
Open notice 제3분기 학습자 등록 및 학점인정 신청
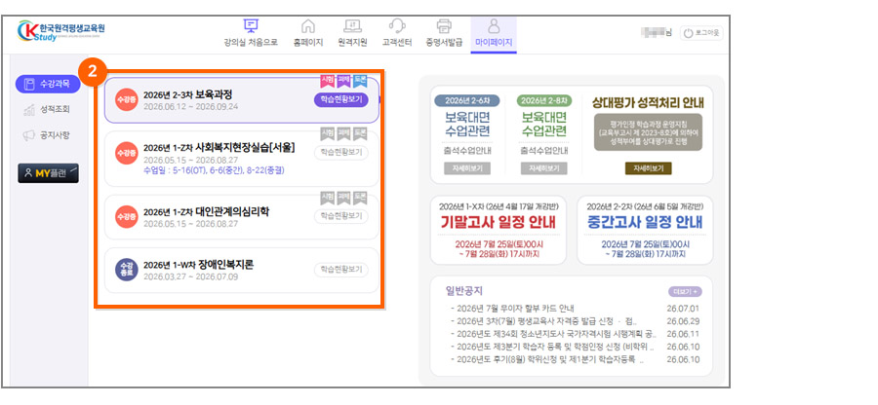(553, 347)
